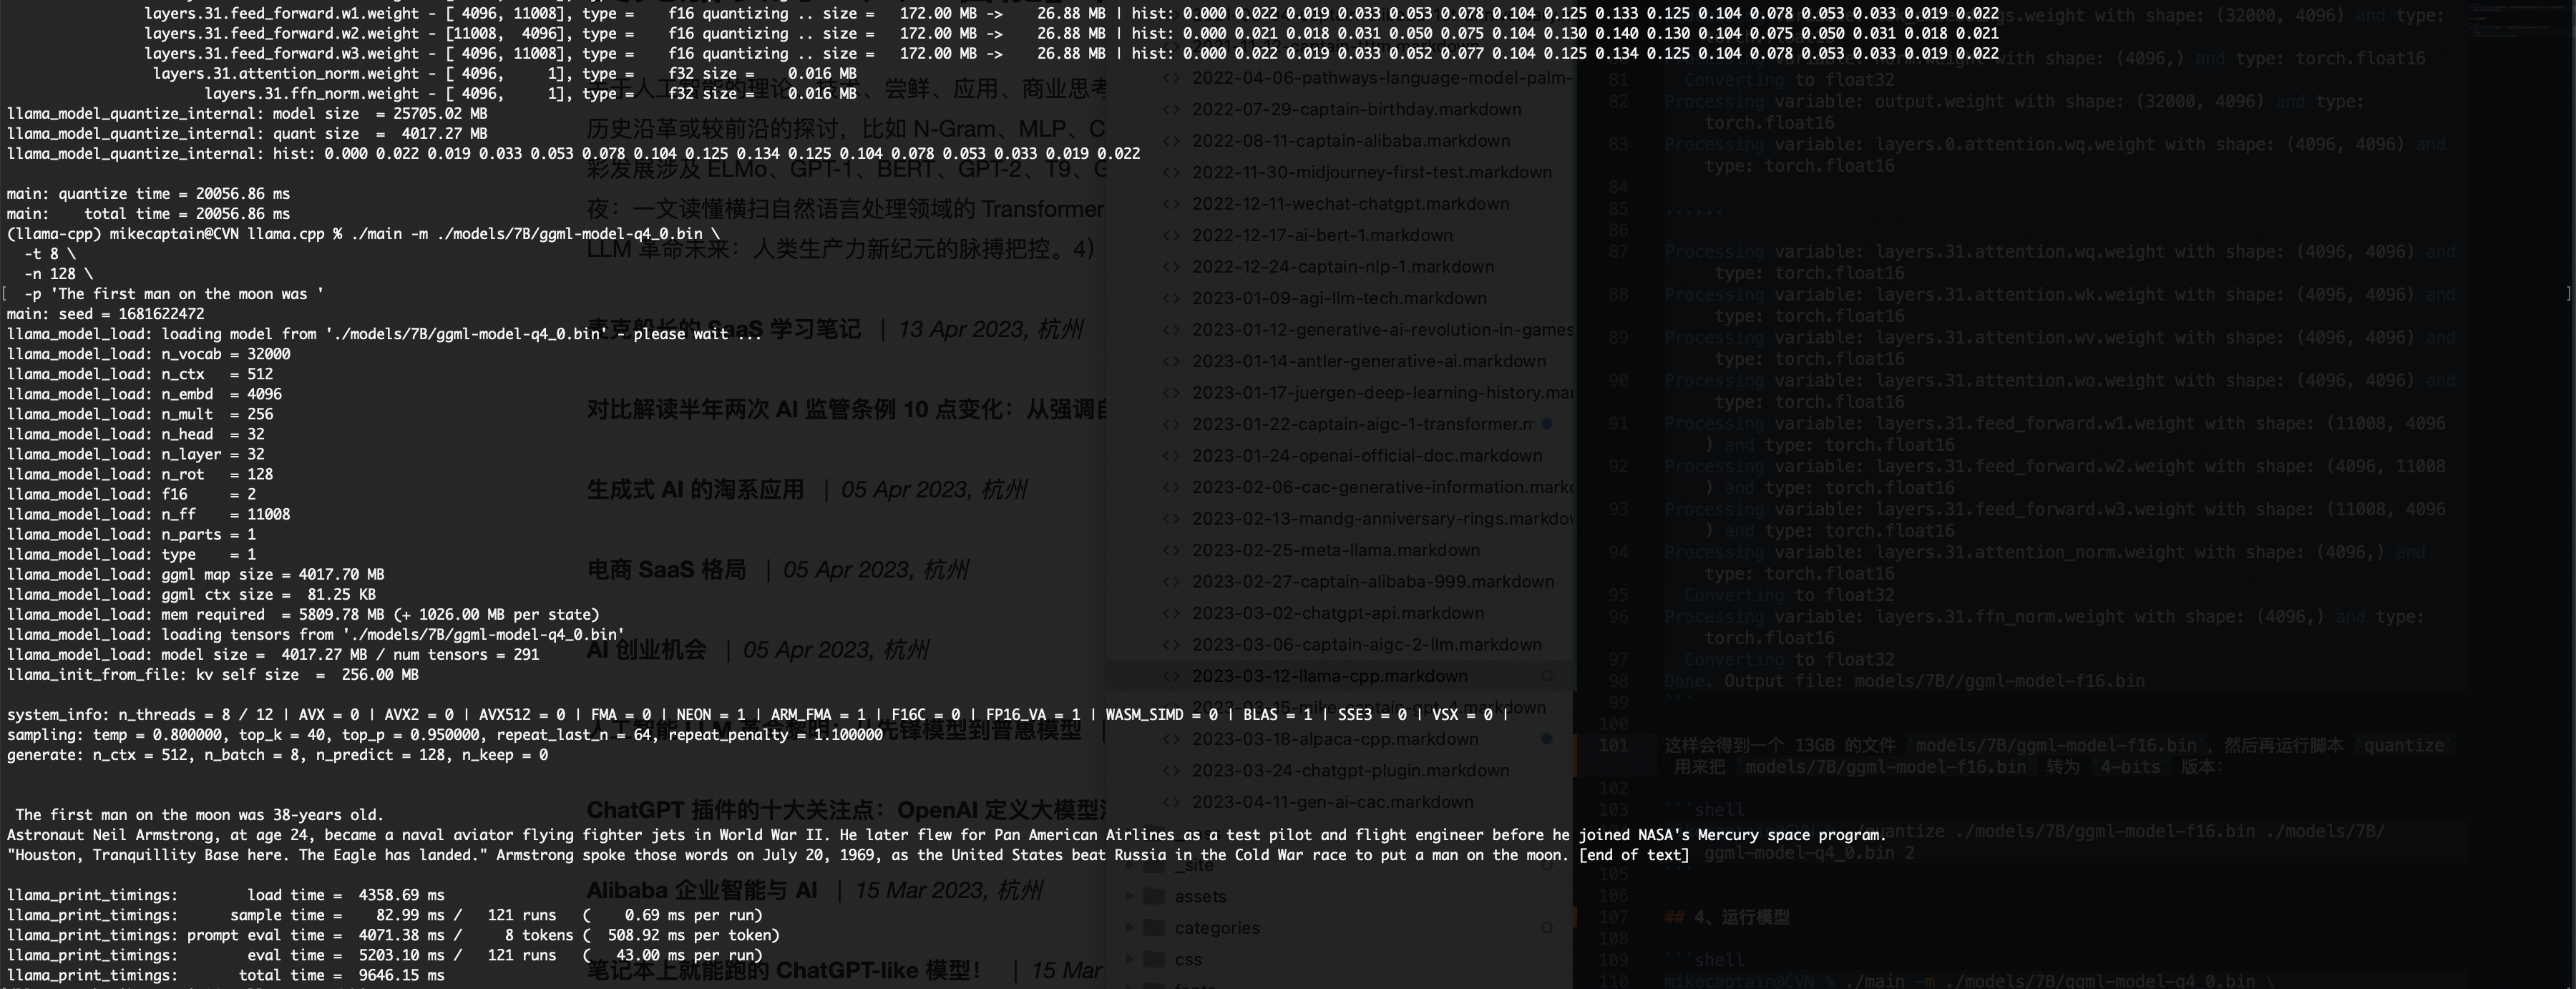This screenshot has width=2576, height=989.
Task: Click file icon of 2023-01-24-openai-official-doc.markdown
Action: [1170, 456]
